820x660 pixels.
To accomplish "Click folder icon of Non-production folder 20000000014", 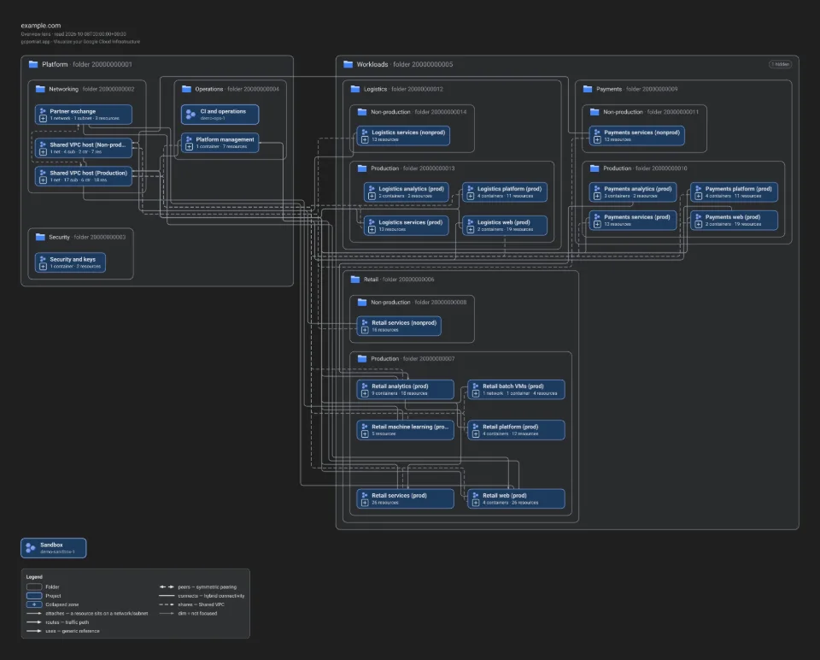I will coord(362,112).
